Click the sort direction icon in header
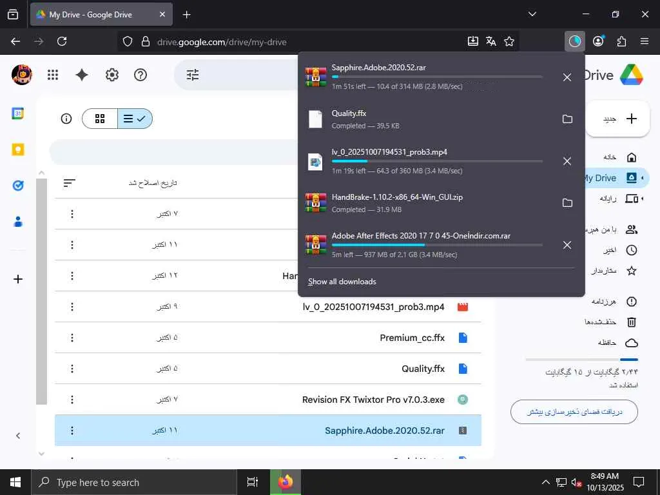 pos(70,182)
